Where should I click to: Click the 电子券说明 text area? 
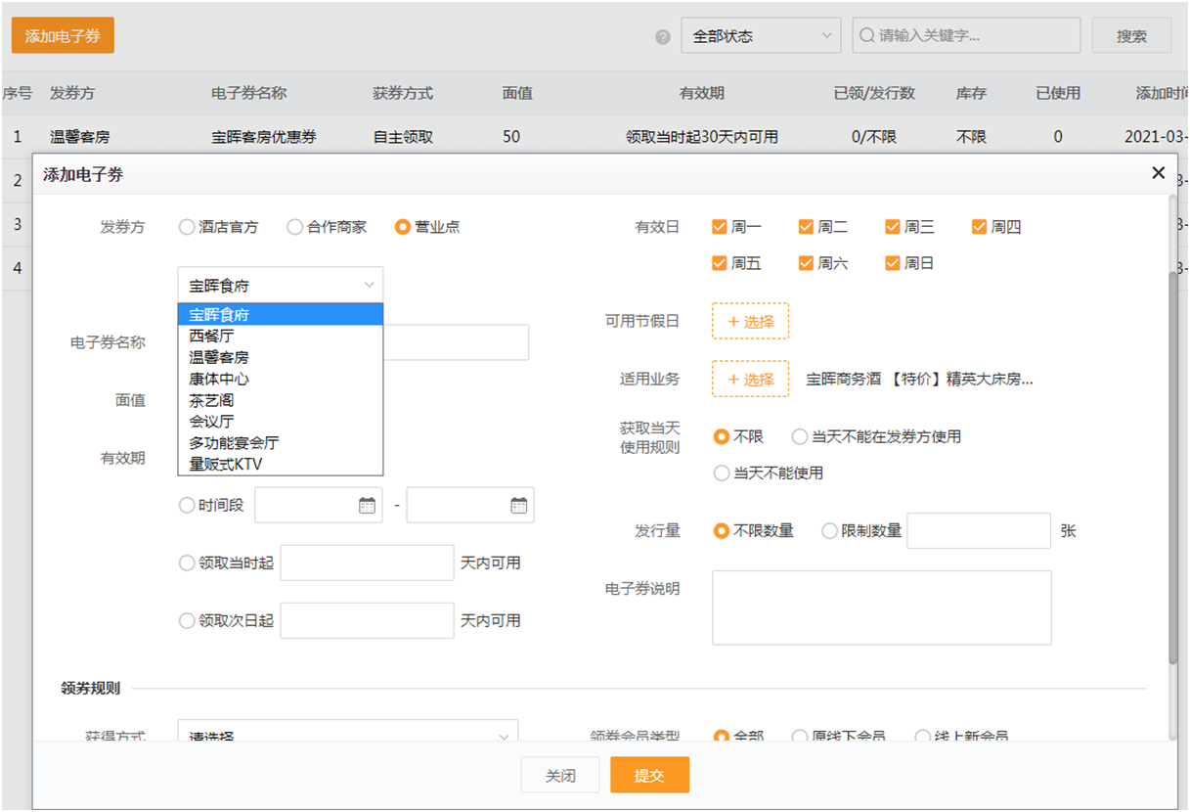(881, 608)
